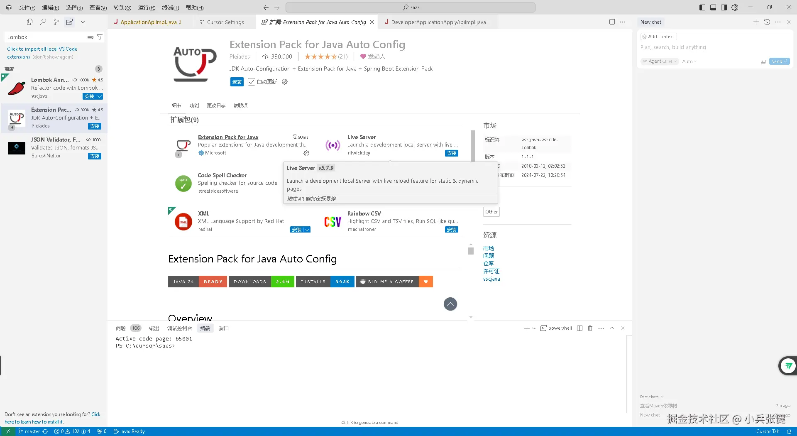797x436 pixels.
Task: Open notifications bell in status bar
Action: [x=789, y=431]
